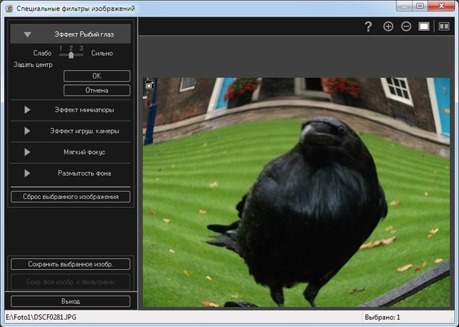Click the zoom in magnifier icon
This screenshot has width=459, height=327.
(388, 27)
